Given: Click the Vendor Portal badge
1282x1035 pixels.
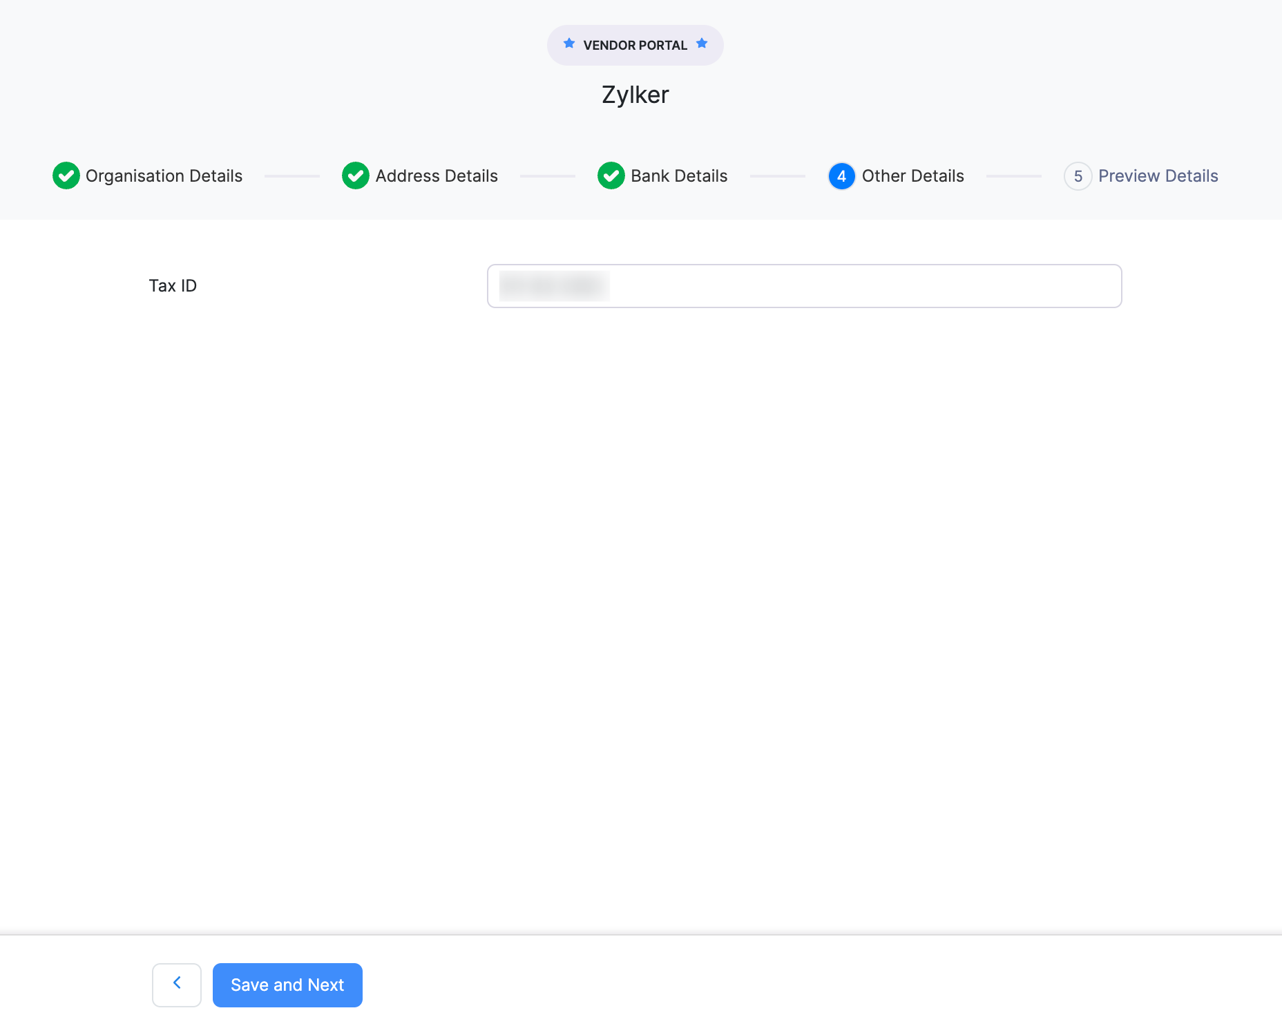Looking at the screenshot, I should [x=635, y=44].
